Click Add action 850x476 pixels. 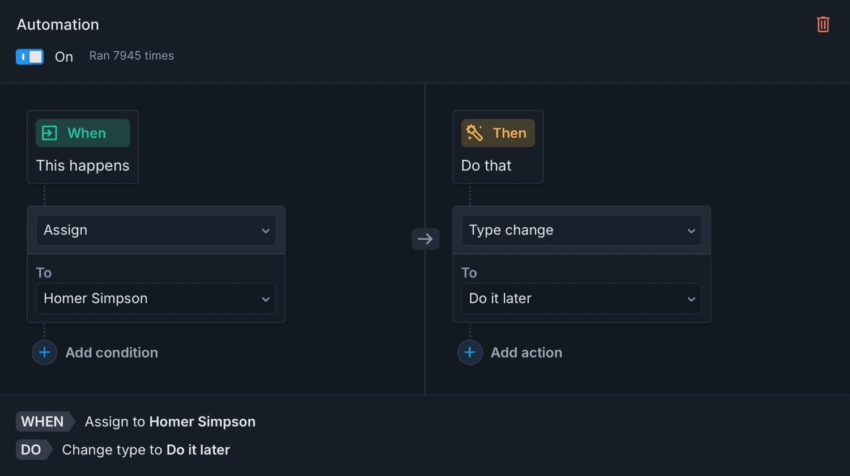(526, 352)
